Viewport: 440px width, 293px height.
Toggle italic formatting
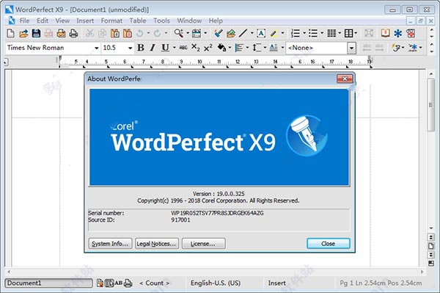click(x=153, y=48)
